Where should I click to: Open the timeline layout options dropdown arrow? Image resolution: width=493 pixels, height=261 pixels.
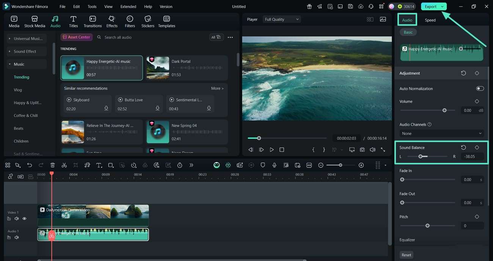386,165
